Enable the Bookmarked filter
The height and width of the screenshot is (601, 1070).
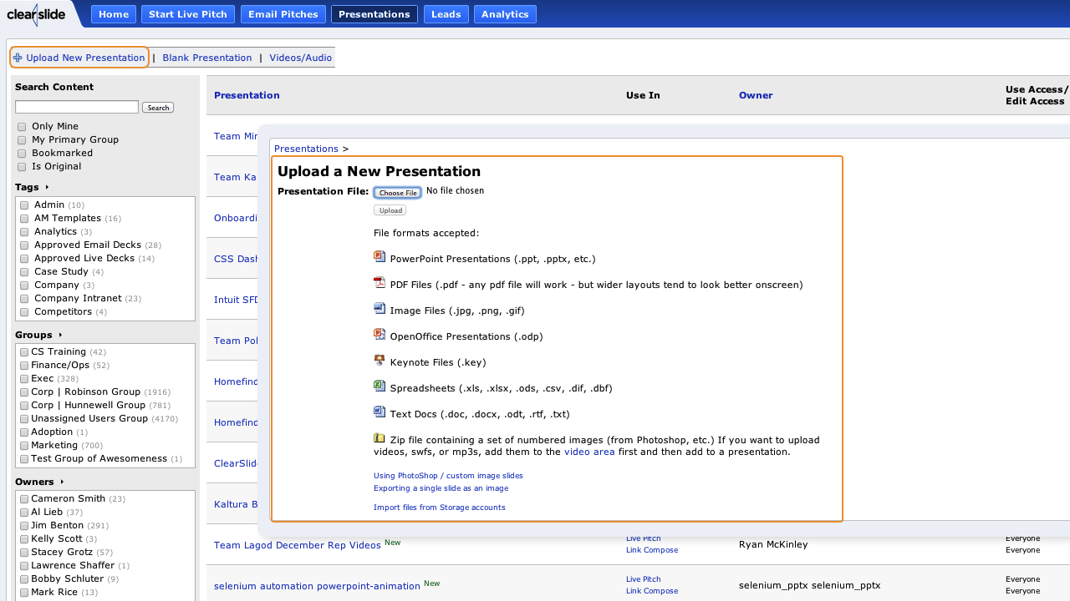[x=22, y=154]
